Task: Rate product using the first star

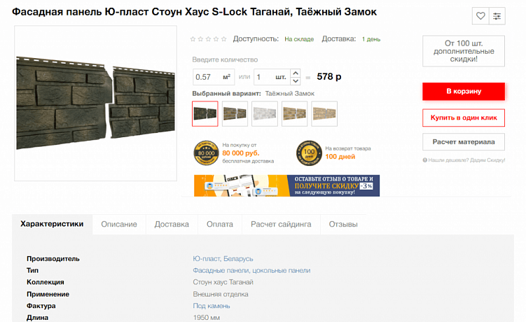Action: click(193, 39)
